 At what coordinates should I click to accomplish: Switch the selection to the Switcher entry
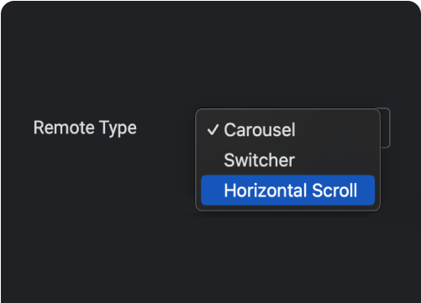tap(287, 160)
